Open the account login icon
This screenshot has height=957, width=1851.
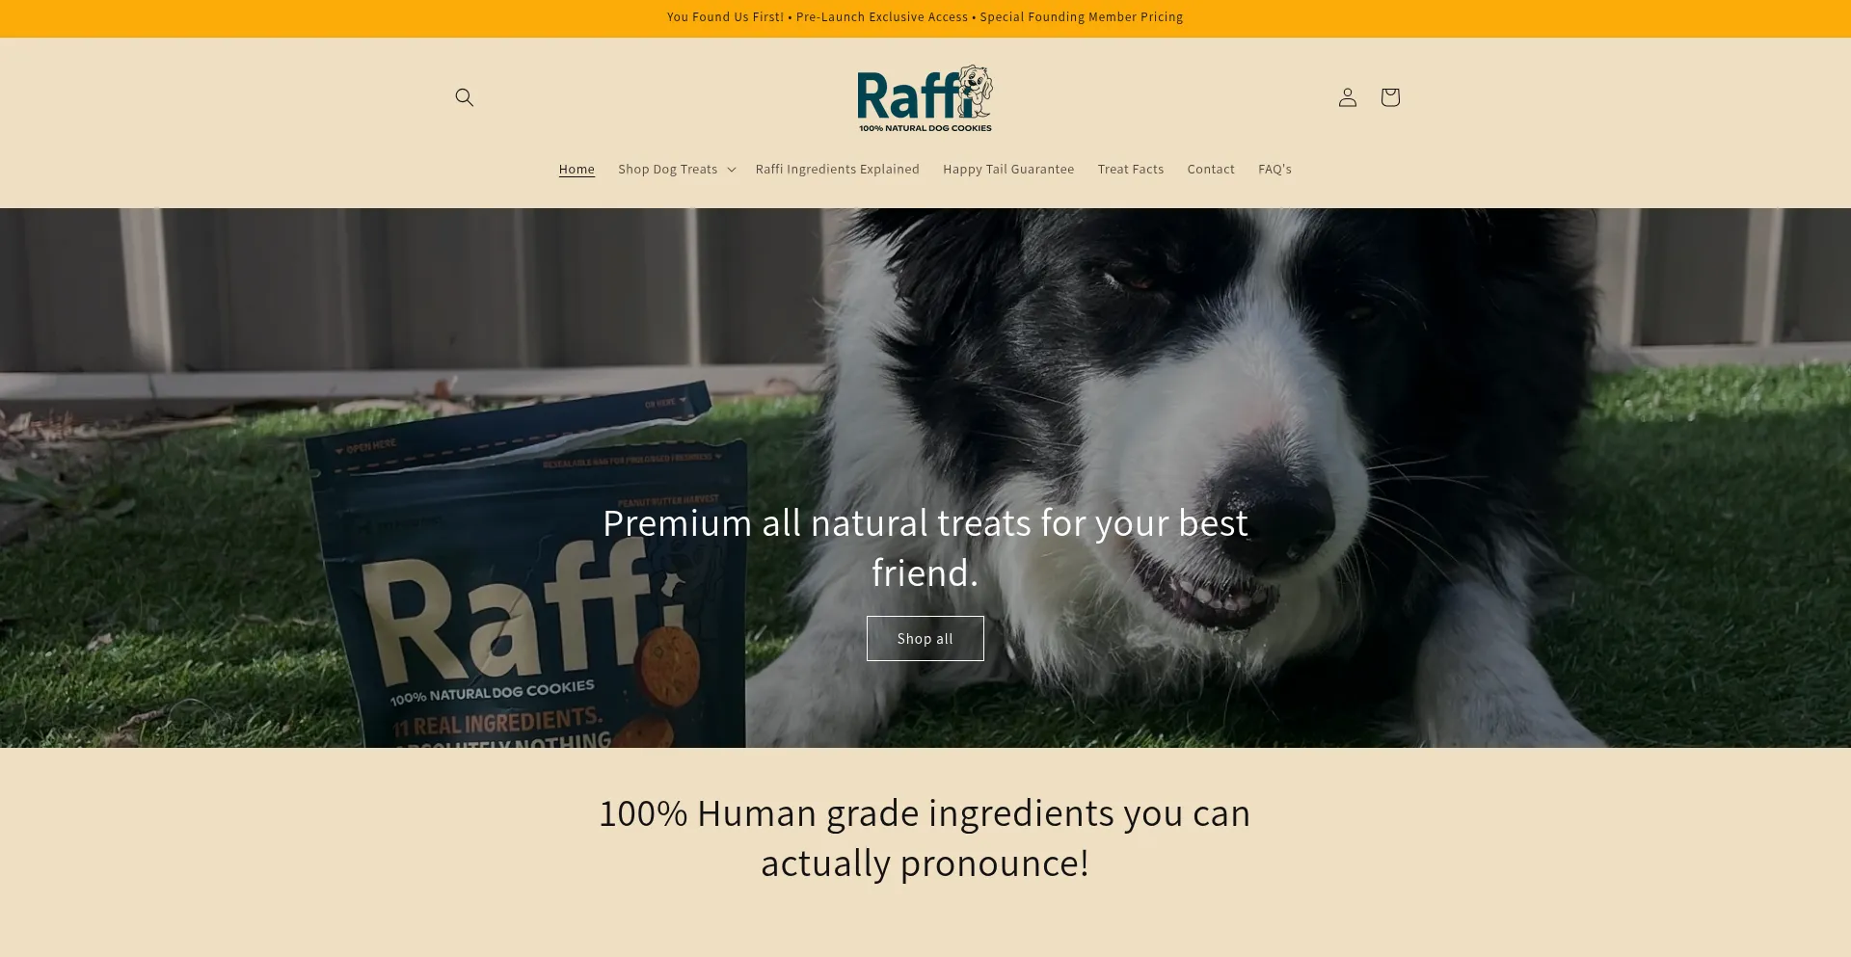pyautogui.click(x=1347, y=97)
